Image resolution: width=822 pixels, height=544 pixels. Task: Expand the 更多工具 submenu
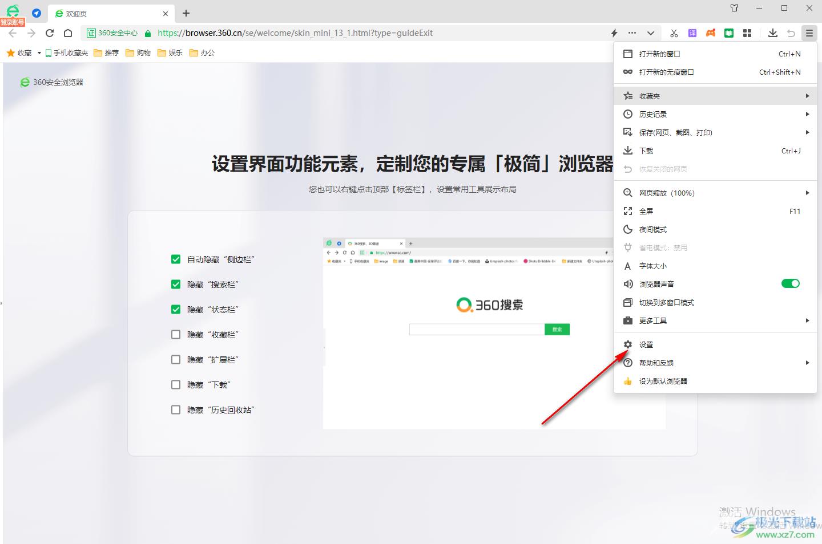tap(715, 320)
